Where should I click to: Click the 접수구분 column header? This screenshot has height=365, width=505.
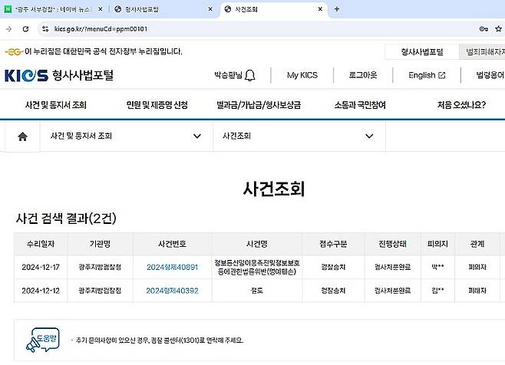[x=333, y=244]
